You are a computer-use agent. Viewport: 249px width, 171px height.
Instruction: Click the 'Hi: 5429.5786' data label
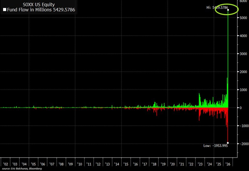point(217,7)
